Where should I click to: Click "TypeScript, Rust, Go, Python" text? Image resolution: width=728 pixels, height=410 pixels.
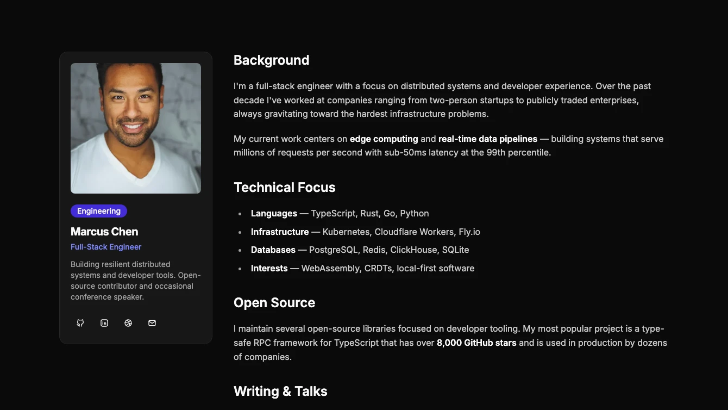click(370, 214)
